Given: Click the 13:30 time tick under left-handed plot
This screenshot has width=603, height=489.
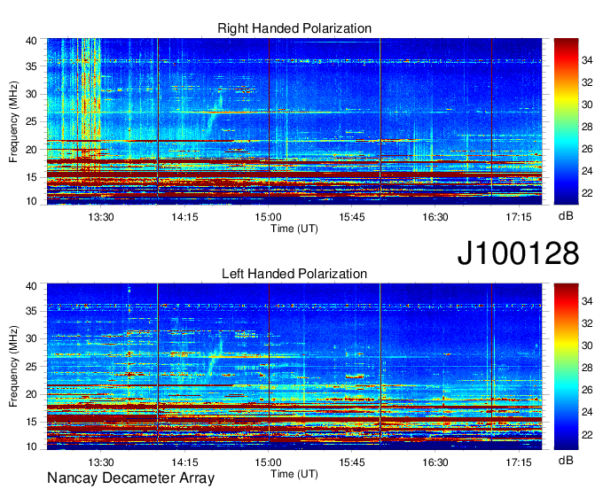Looking at the screenshot, I should [x=101, y=462].
